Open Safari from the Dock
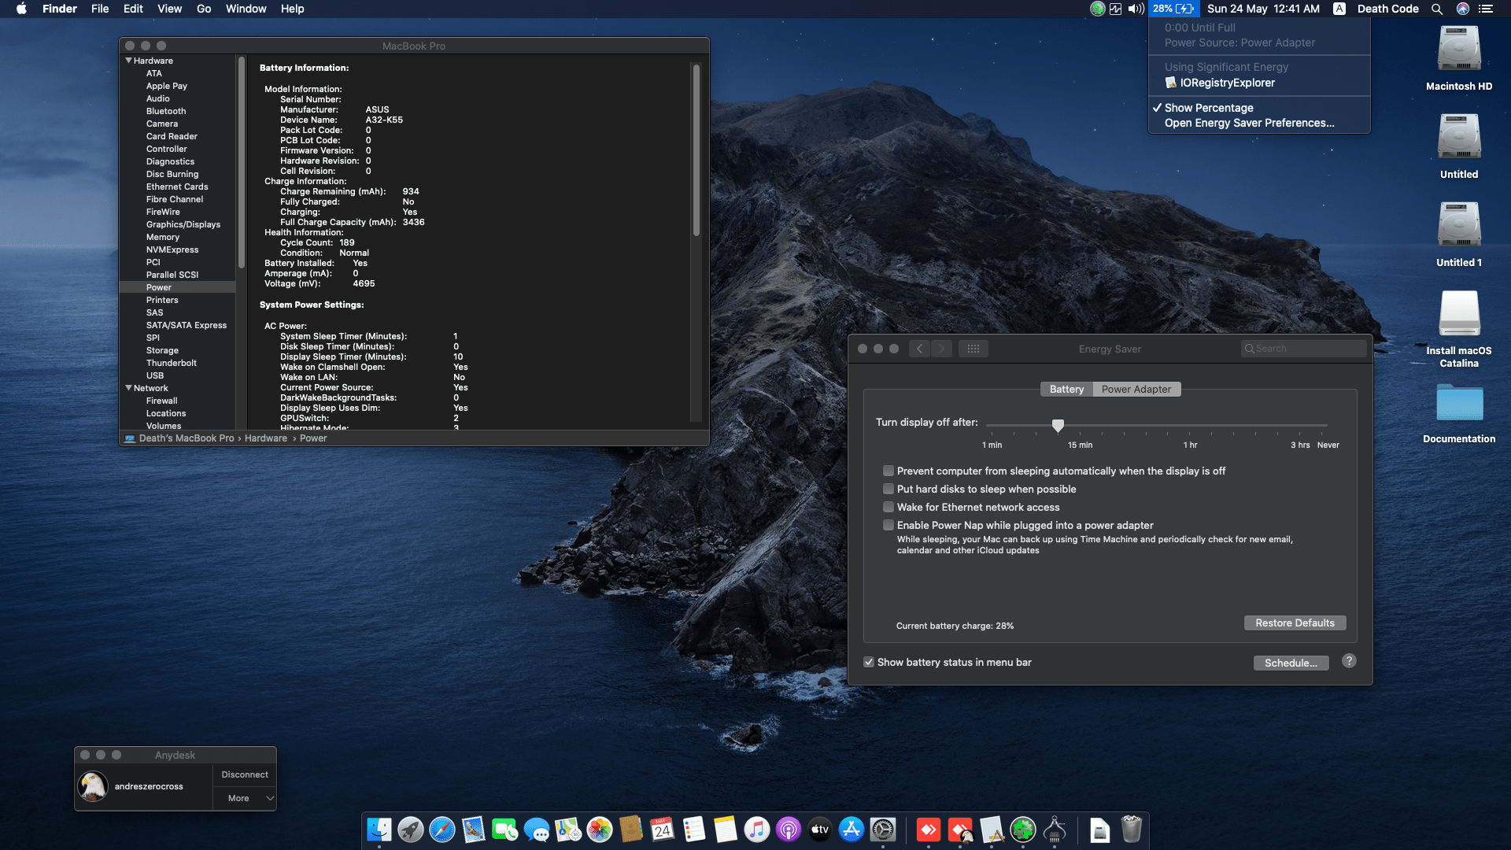The width and height of the screenshot is (1511, 850). 441,830
